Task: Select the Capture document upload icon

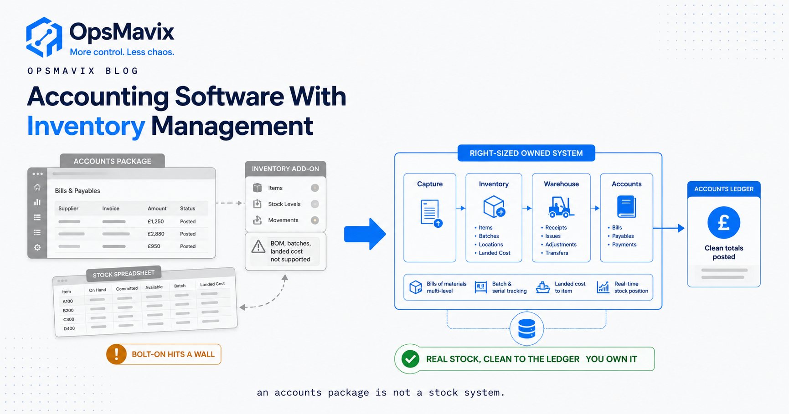Action: click(x=431, y=213)
